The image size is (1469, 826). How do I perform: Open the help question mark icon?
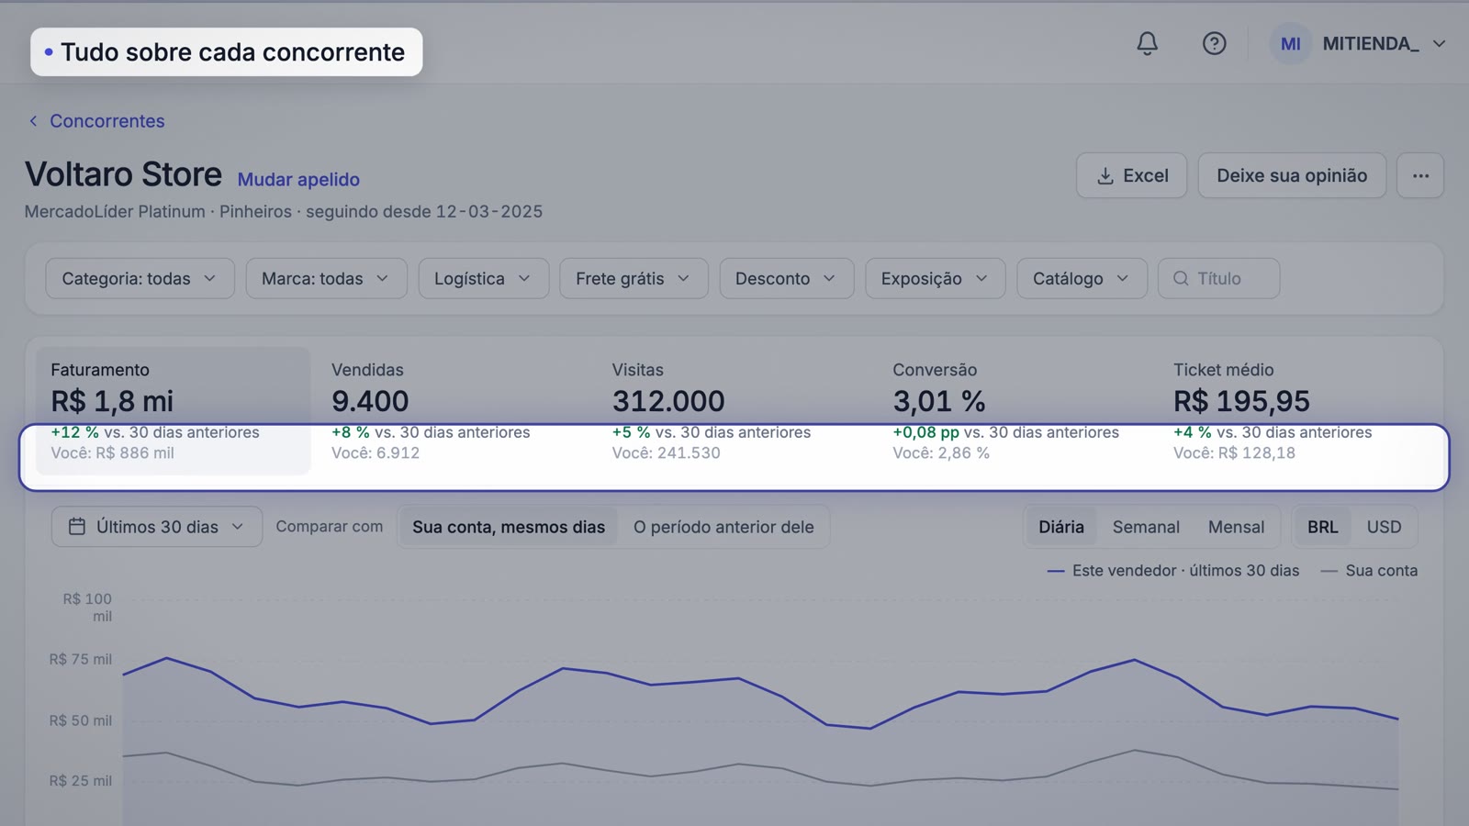coord(1214,43)
